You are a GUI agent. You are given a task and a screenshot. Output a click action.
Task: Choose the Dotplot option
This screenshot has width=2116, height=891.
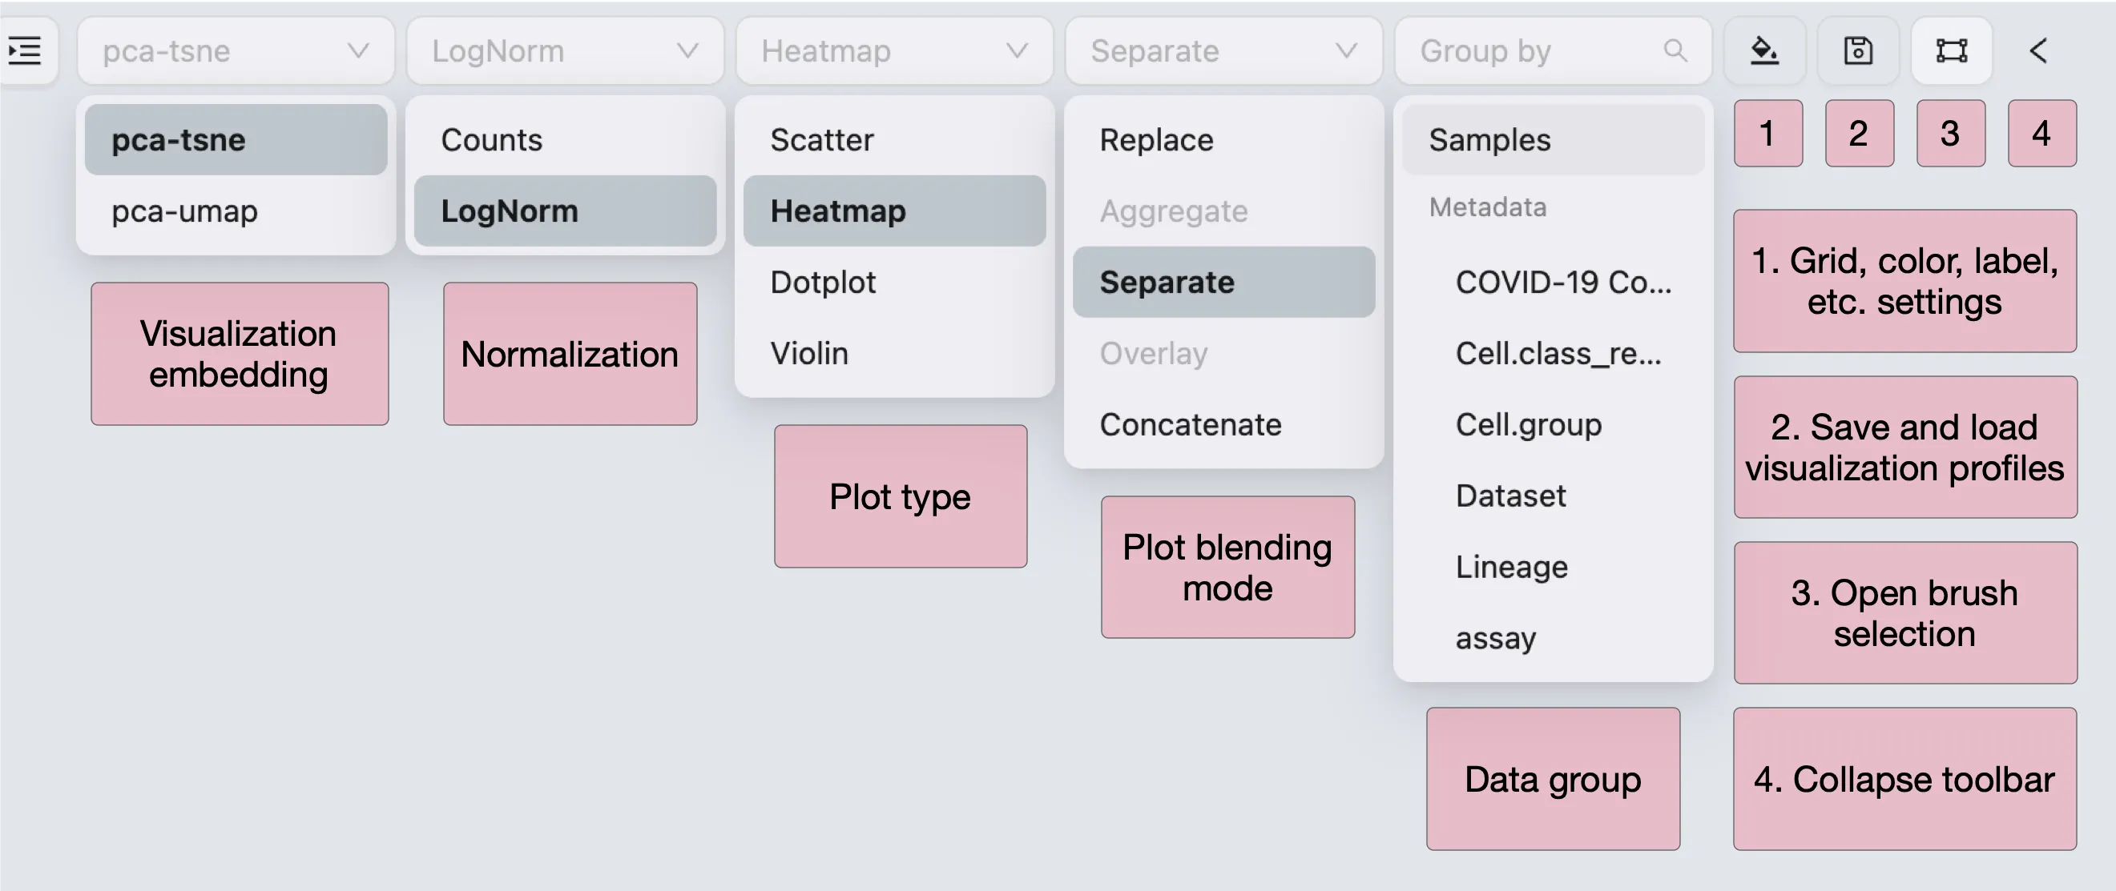[823, 283]
